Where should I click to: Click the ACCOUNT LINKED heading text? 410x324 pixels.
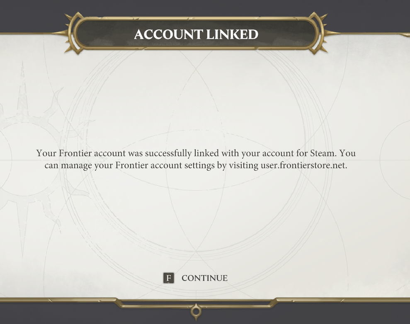196,35
